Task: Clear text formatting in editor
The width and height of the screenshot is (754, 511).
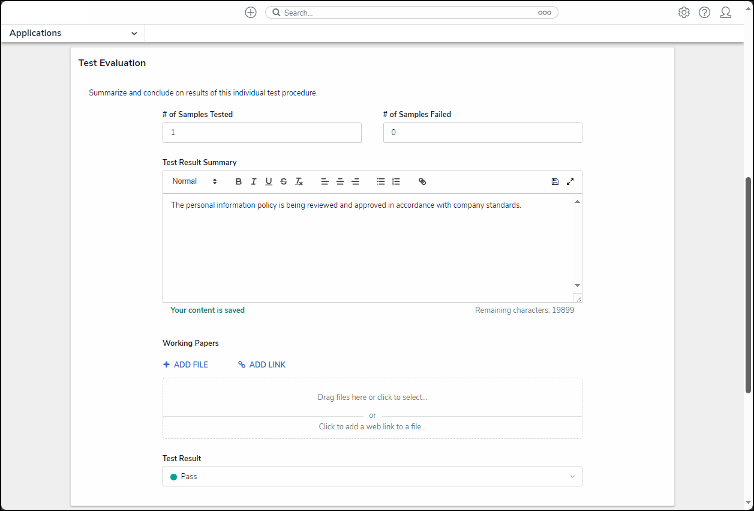Action: [299, 181]
